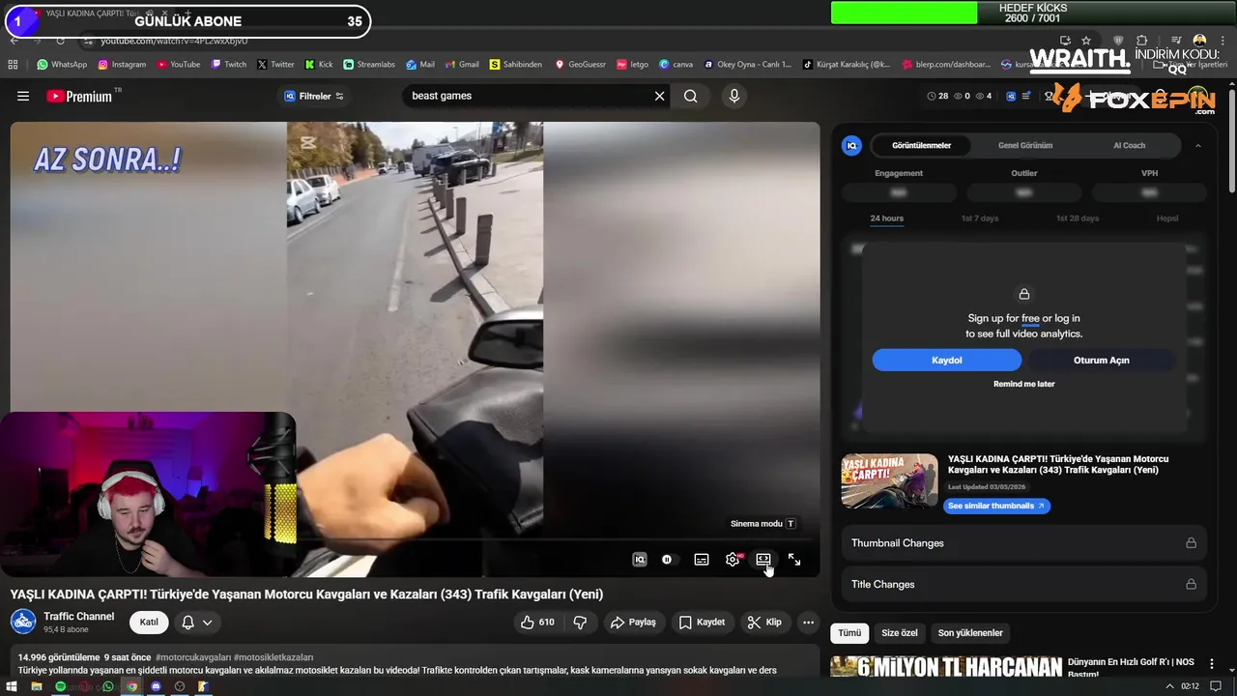Image resolution: width=1237 pixels, height=696 pixels.
Task: Like the video with 610 likes
Action: (x=537, y=622)
